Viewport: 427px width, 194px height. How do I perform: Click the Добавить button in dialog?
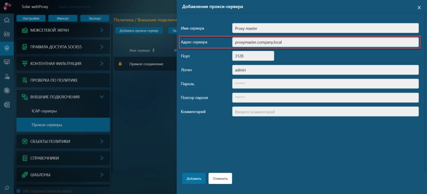pos(194,179)
